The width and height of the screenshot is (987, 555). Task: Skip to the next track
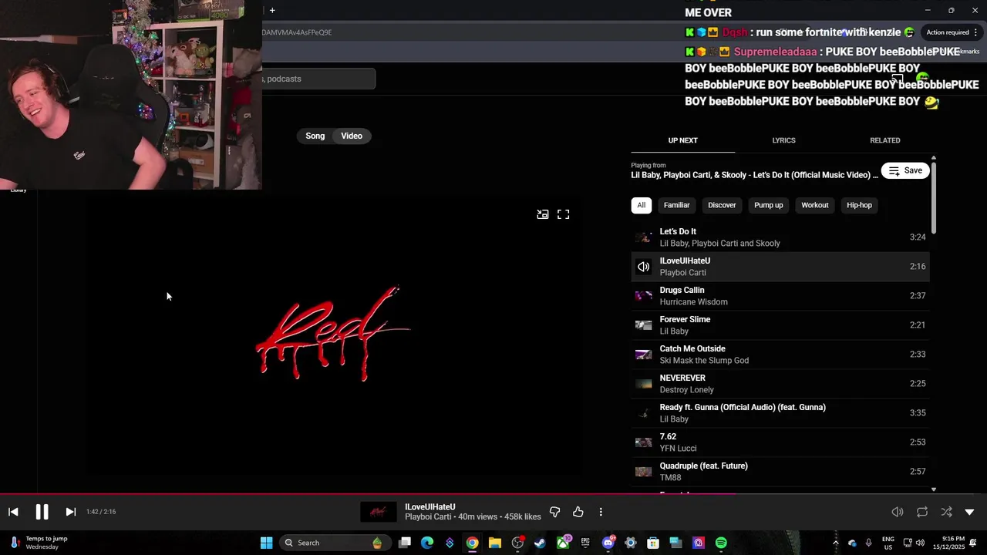click(x=70, y=512)
